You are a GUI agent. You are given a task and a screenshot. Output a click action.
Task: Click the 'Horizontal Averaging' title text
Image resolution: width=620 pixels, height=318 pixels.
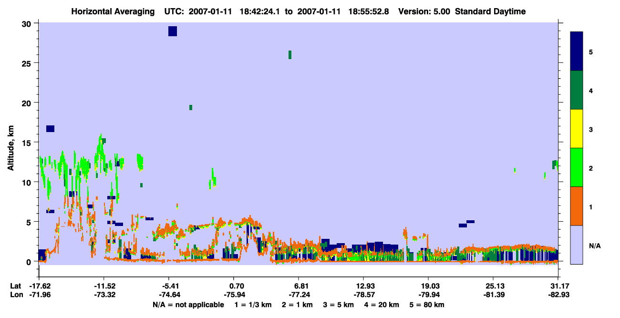point(114,11)
